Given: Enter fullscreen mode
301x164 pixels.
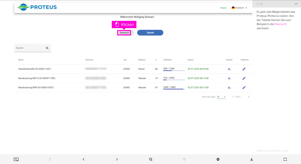Looking at the screenshot, I should pos(285,159).
